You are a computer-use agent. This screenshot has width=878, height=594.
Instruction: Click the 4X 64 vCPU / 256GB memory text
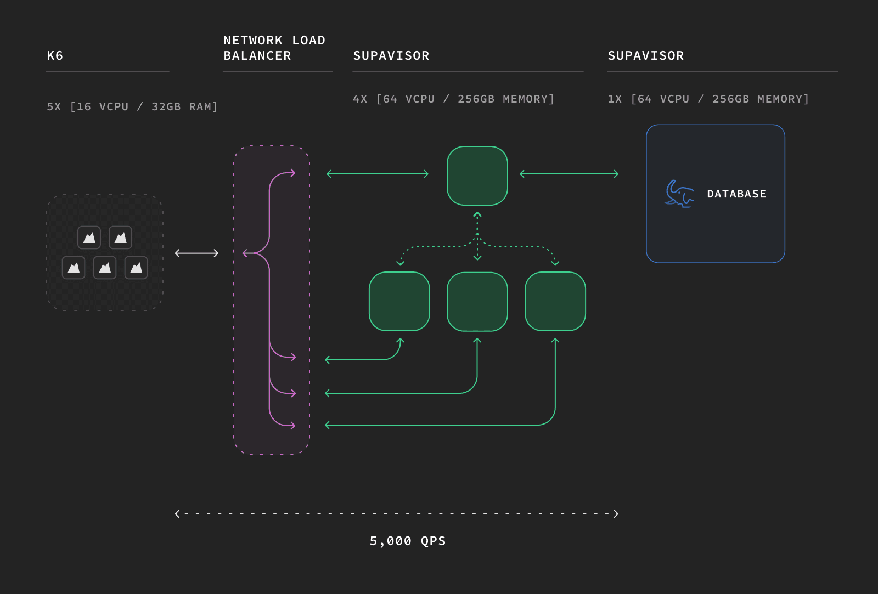[453, 99]
